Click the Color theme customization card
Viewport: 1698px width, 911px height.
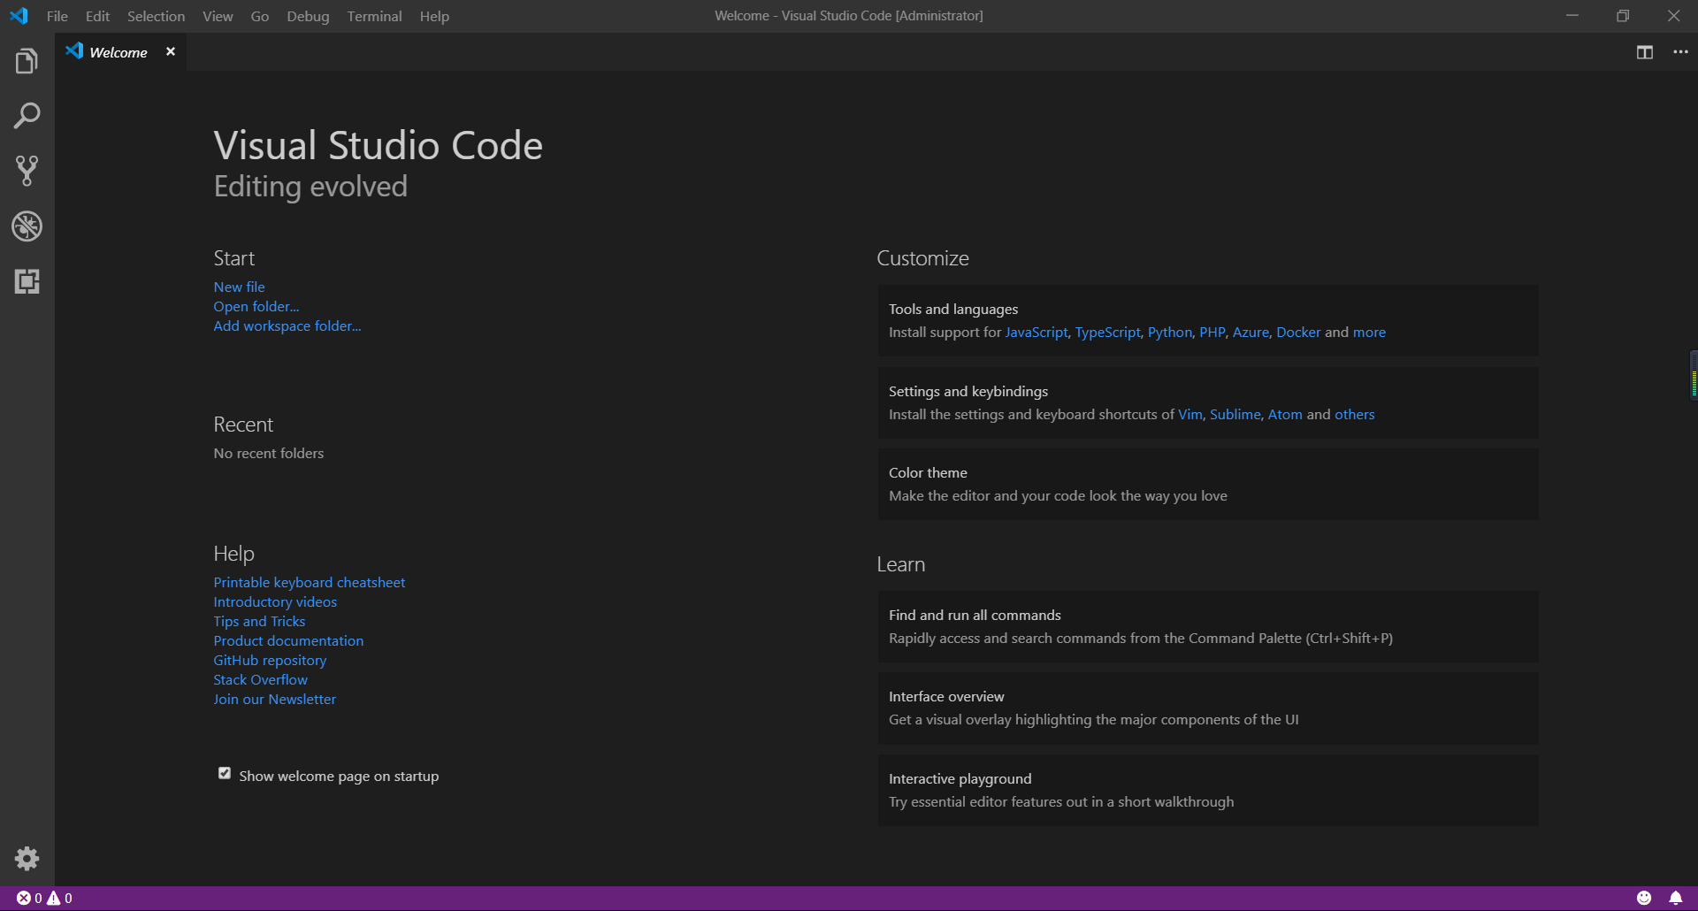pyautogui.click(x=1207, y=484)
